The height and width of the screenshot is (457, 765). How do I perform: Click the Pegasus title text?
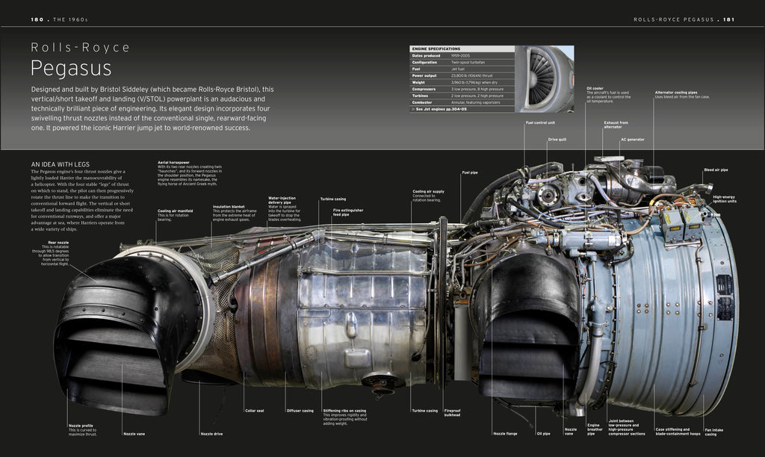[x=72, y=68]
